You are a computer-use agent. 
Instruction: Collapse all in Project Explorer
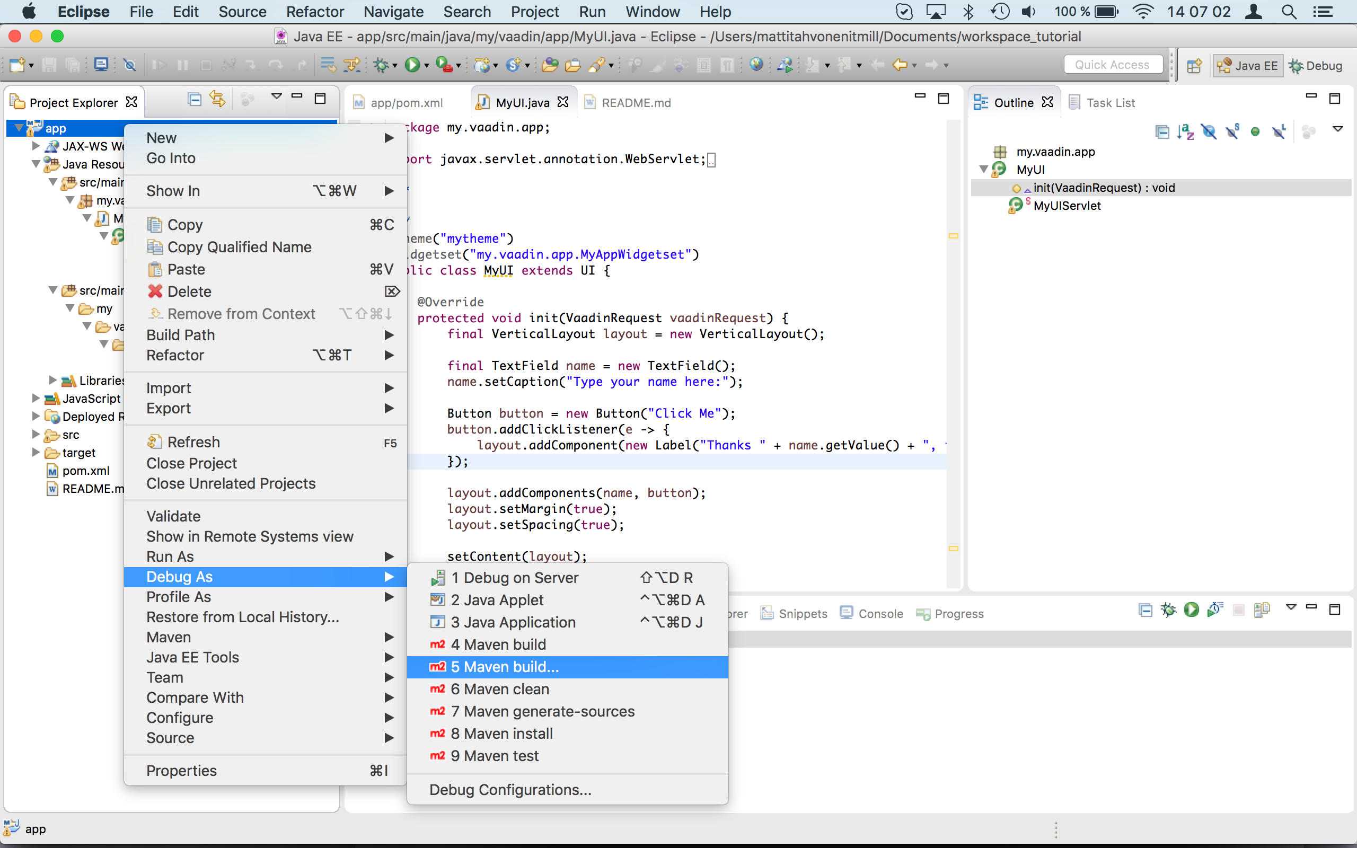click(195, 99)
